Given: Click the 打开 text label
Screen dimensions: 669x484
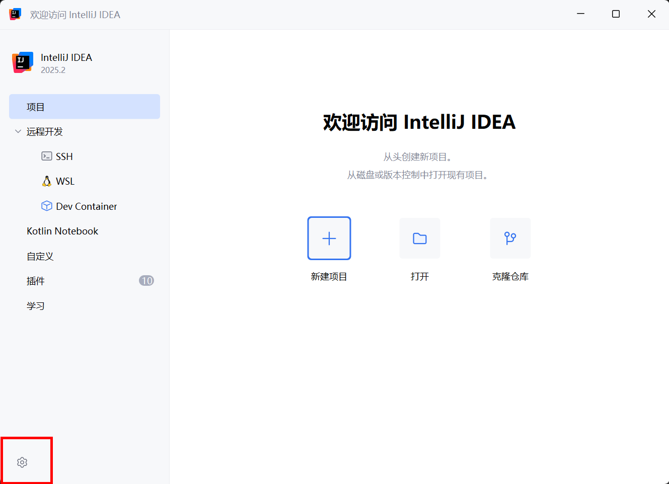Looking at the screenshot, I should coord(419,277).
